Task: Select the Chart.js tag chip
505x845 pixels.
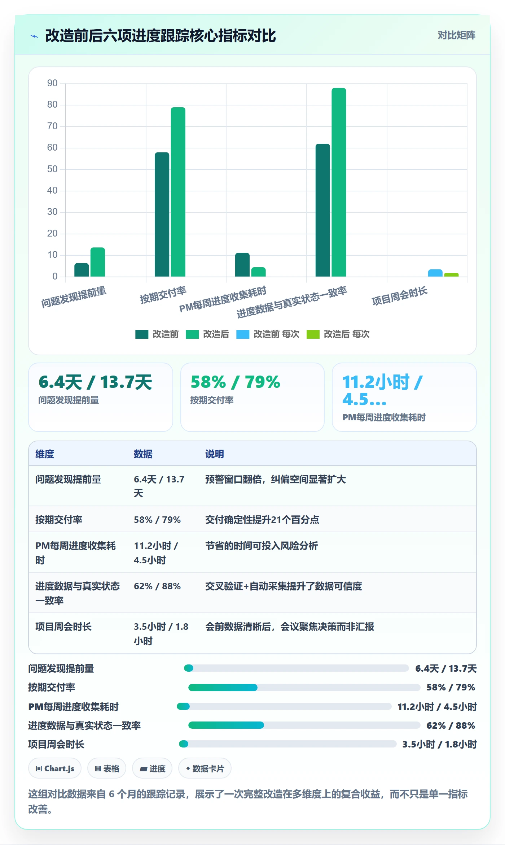Action: [55, 768]
